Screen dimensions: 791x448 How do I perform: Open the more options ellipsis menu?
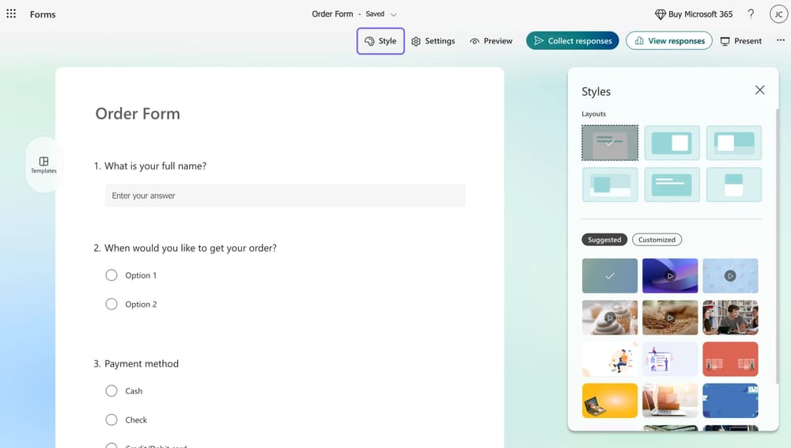[781, 41]
